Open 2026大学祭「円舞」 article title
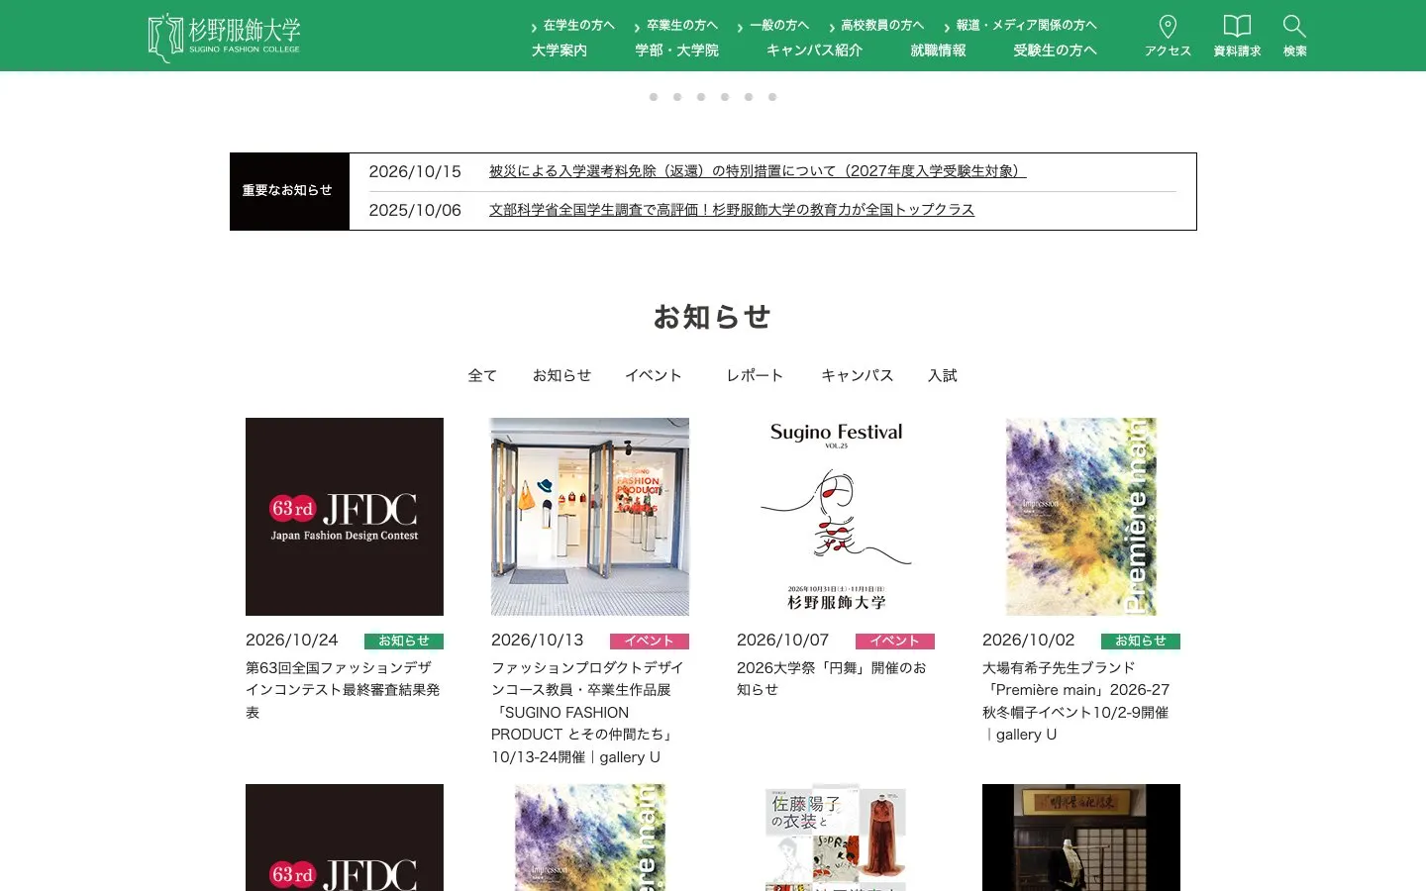 coord(832,679)
